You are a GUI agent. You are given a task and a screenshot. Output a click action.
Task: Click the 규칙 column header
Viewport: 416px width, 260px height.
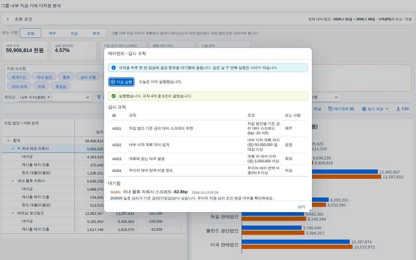point(132,115)
